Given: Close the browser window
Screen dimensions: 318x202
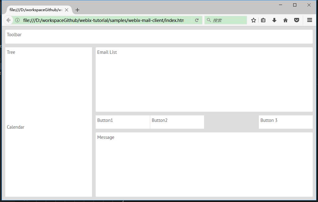Looking at the screenshot, I should point(309,5).
